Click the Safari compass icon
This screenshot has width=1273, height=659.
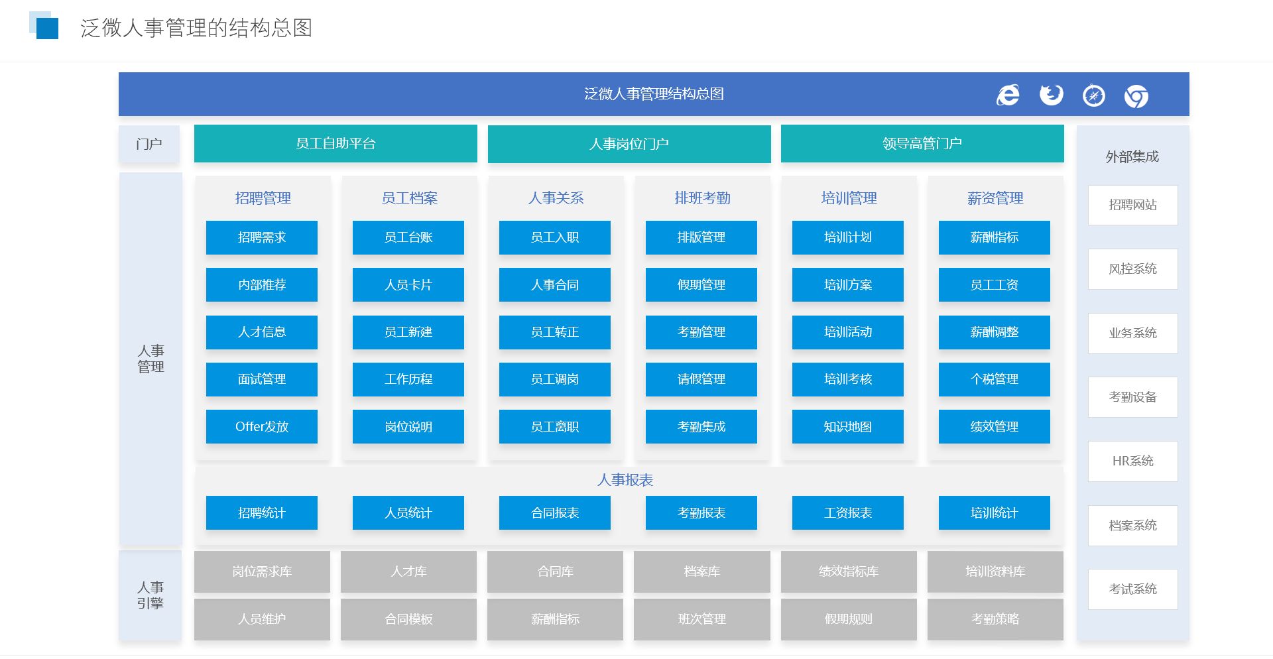[1093, 96]
